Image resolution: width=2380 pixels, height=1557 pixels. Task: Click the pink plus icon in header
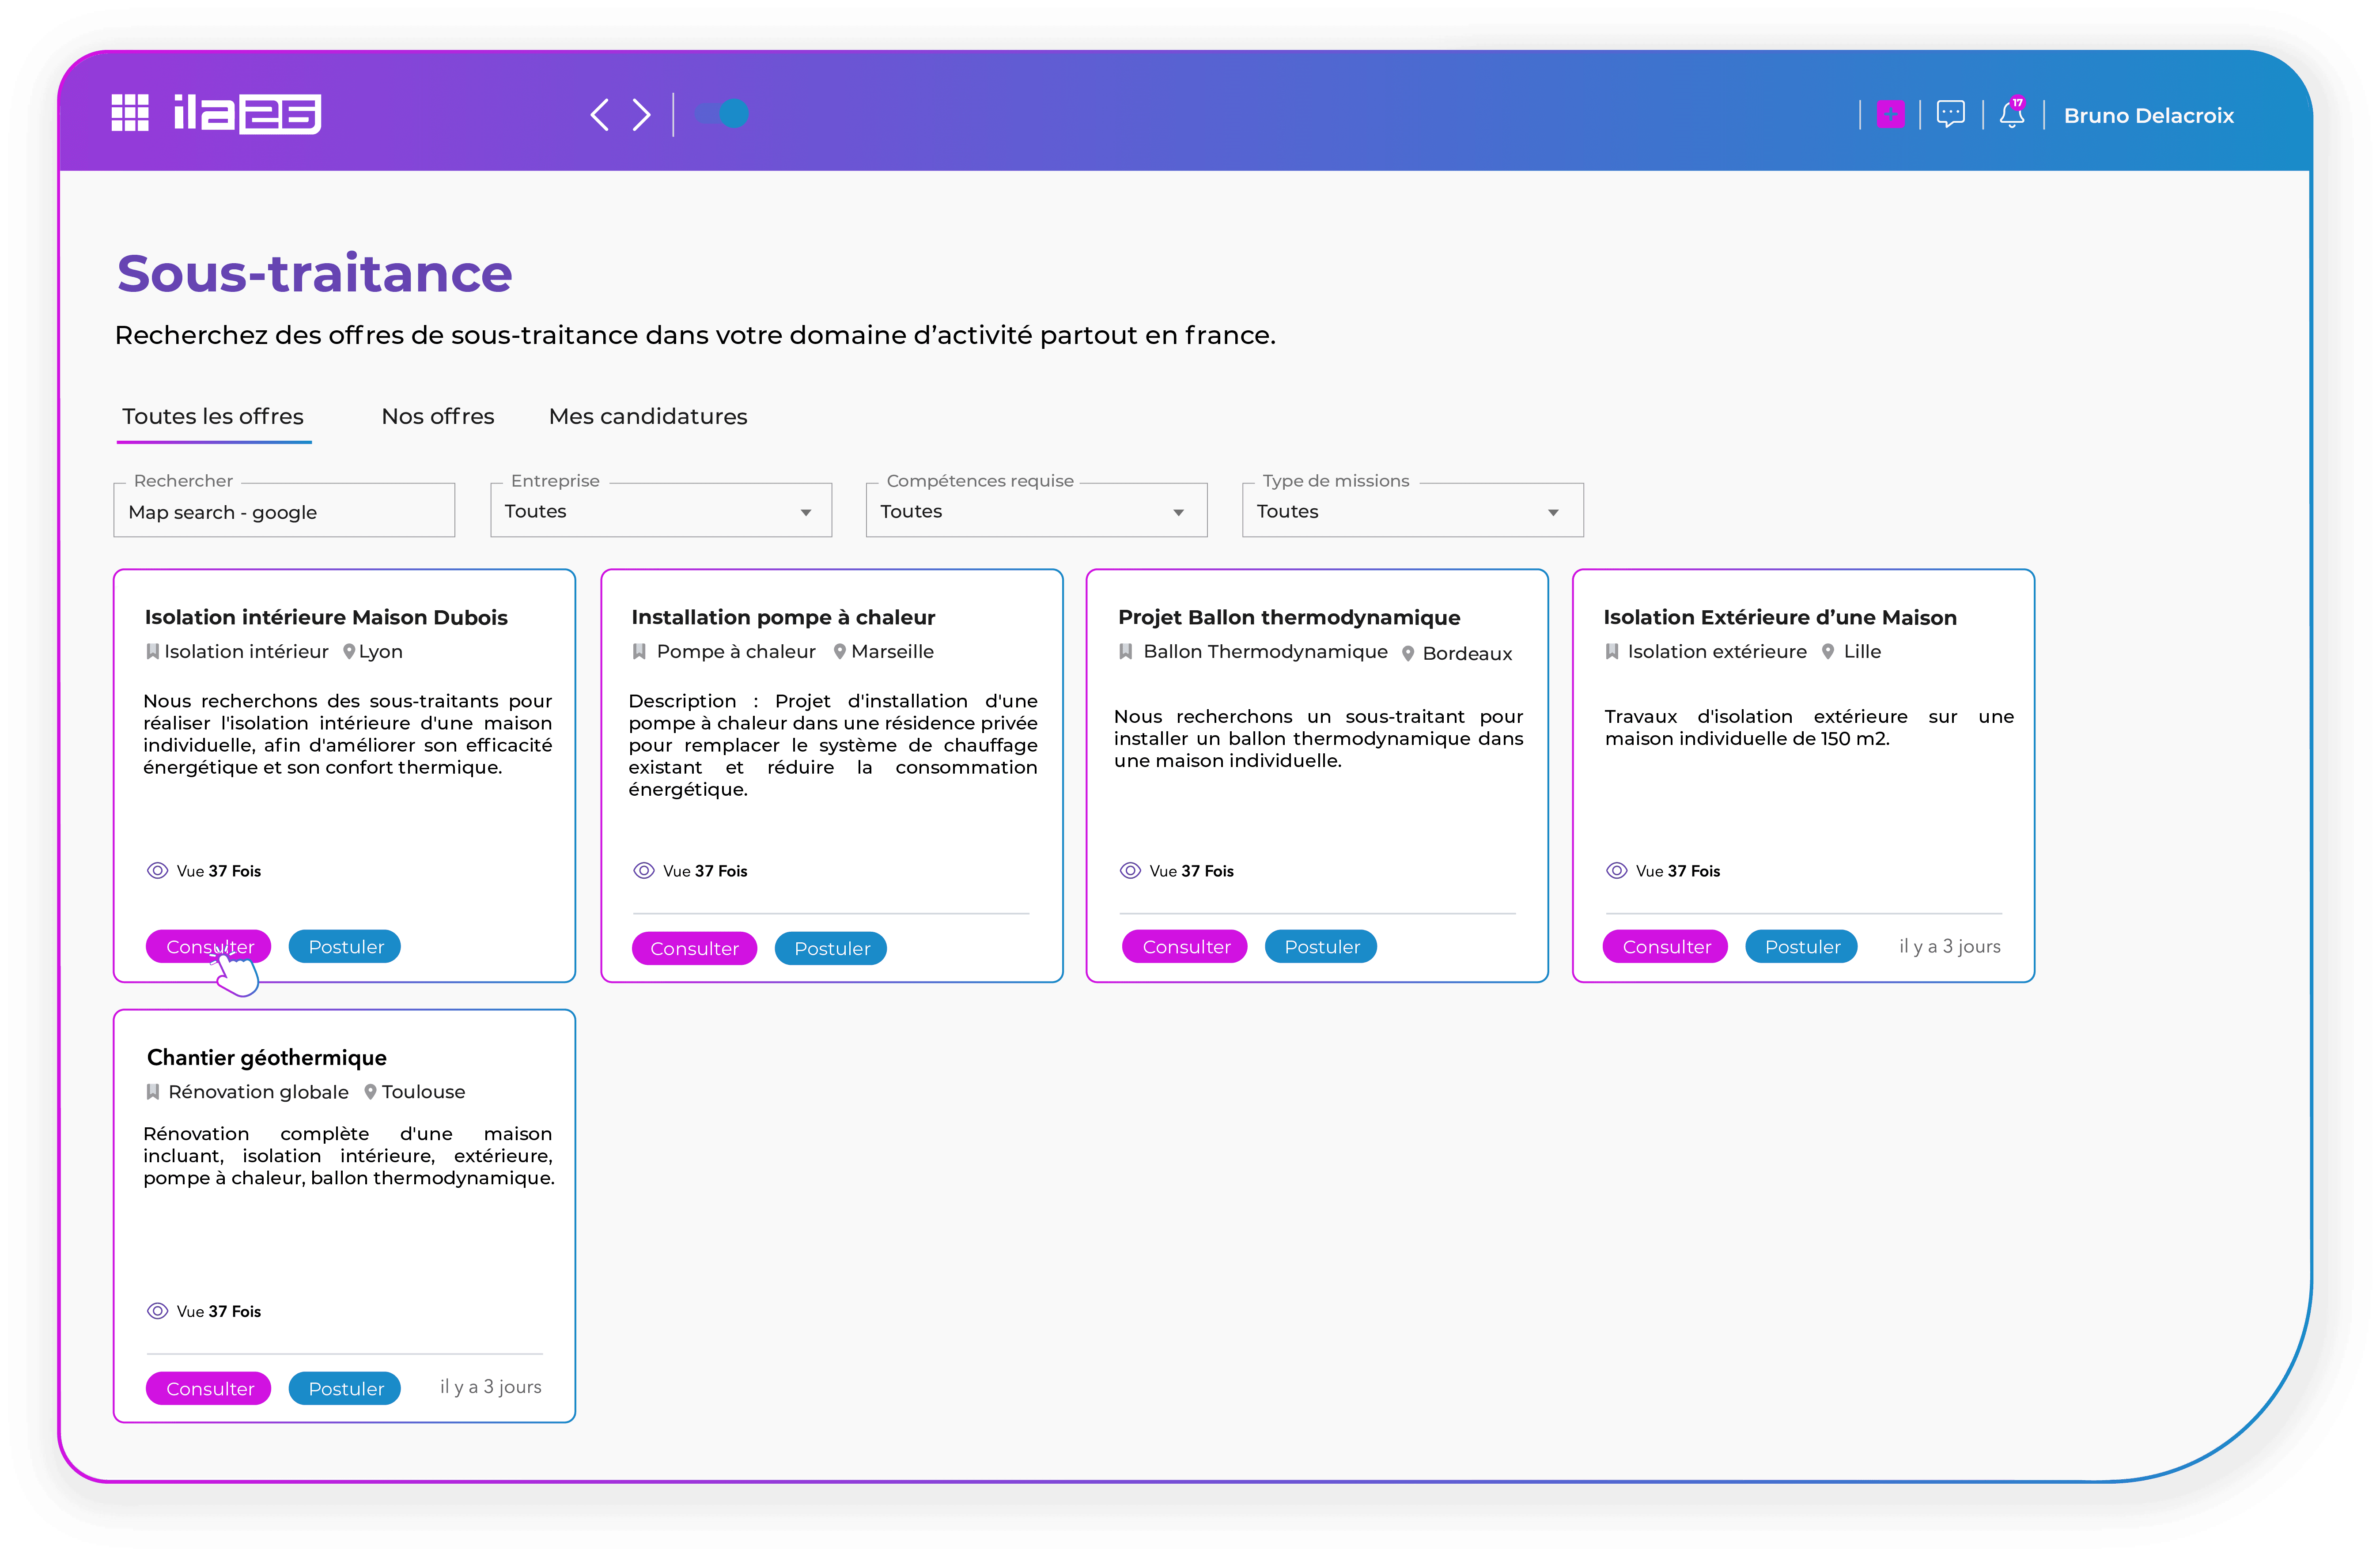(x=1890, y=114)
